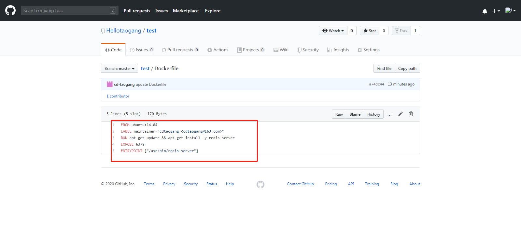
Task: Open commit hash a74dc44
Action: 376,84
